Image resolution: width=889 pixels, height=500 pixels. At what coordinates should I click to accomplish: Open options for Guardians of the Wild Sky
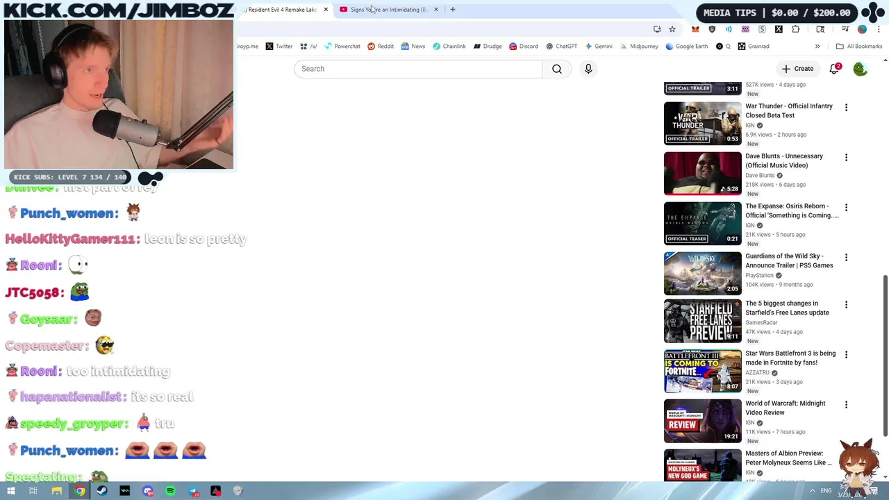846,258
